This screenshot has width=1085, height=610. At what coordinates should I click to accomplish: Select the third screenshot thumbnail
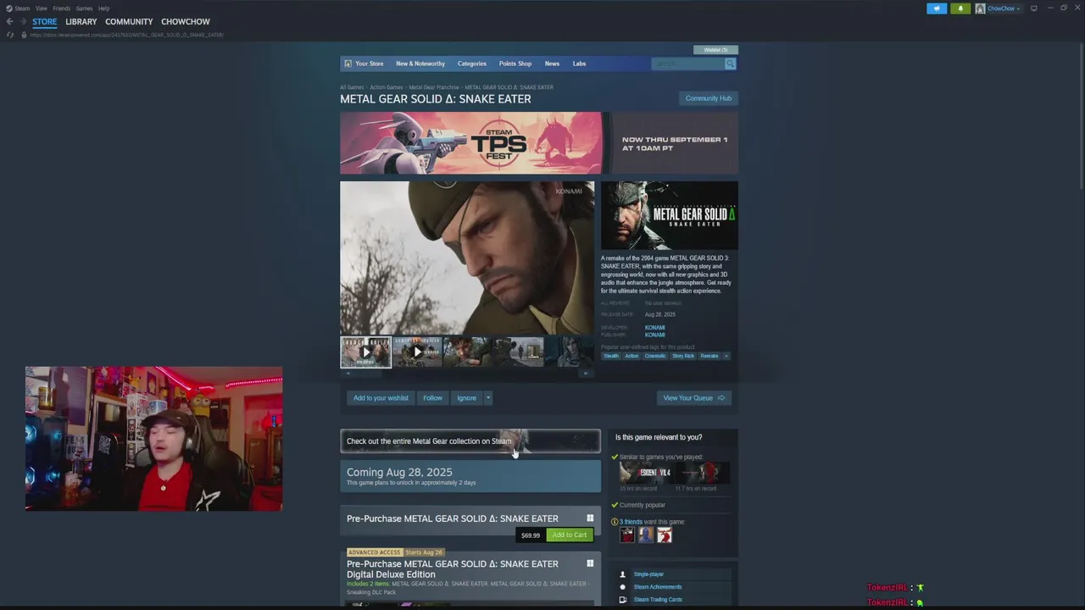click(467, 352)
